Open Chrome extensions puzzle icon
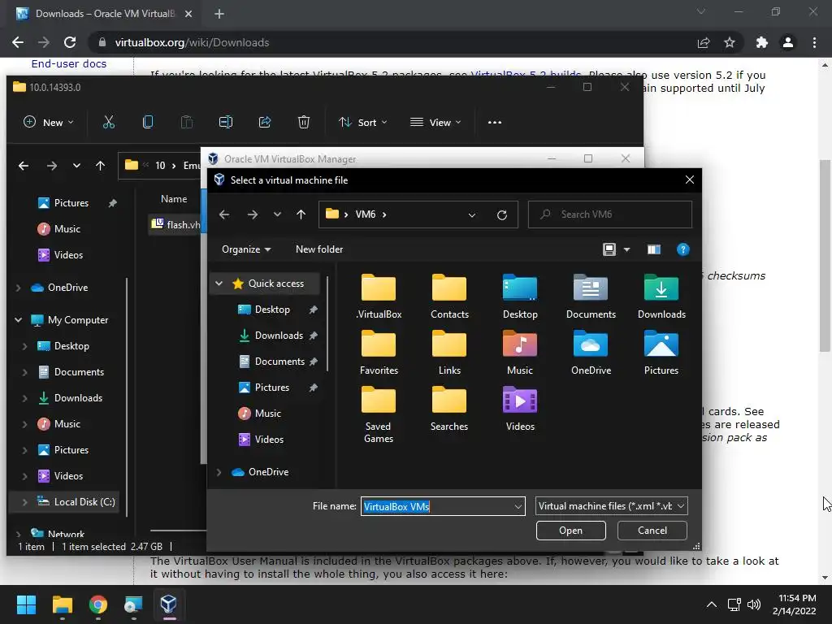The height and width of the screenshot is (624, 832). click(x=762, y=42)
